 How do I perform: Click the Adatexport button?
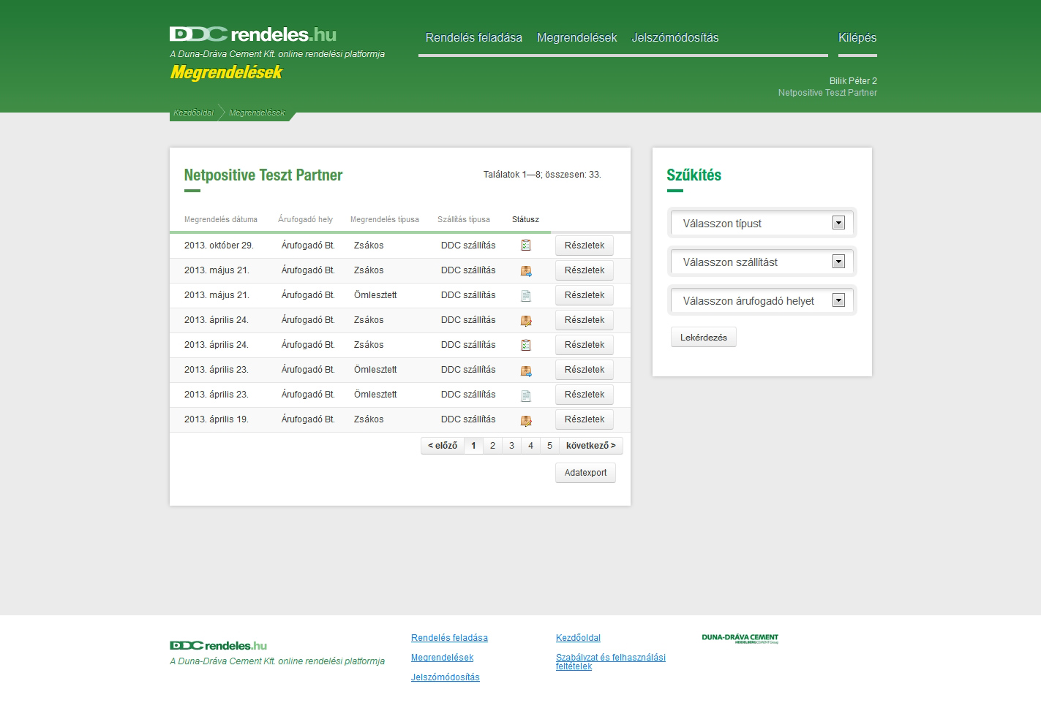click(x=585, y=473)
